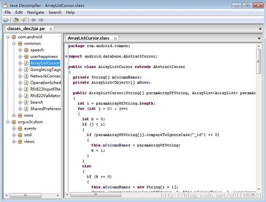Click AbstractCursor in the class declaration
Viewport: 266px width, 202px height.
click(169, 67)
